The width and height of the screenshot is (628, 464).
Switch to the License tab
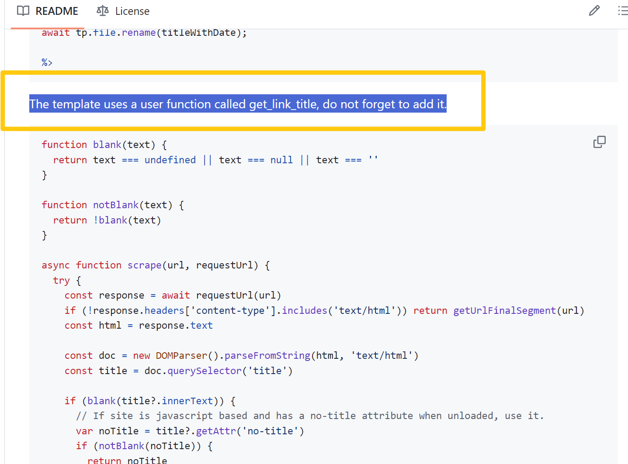[123, 11]
